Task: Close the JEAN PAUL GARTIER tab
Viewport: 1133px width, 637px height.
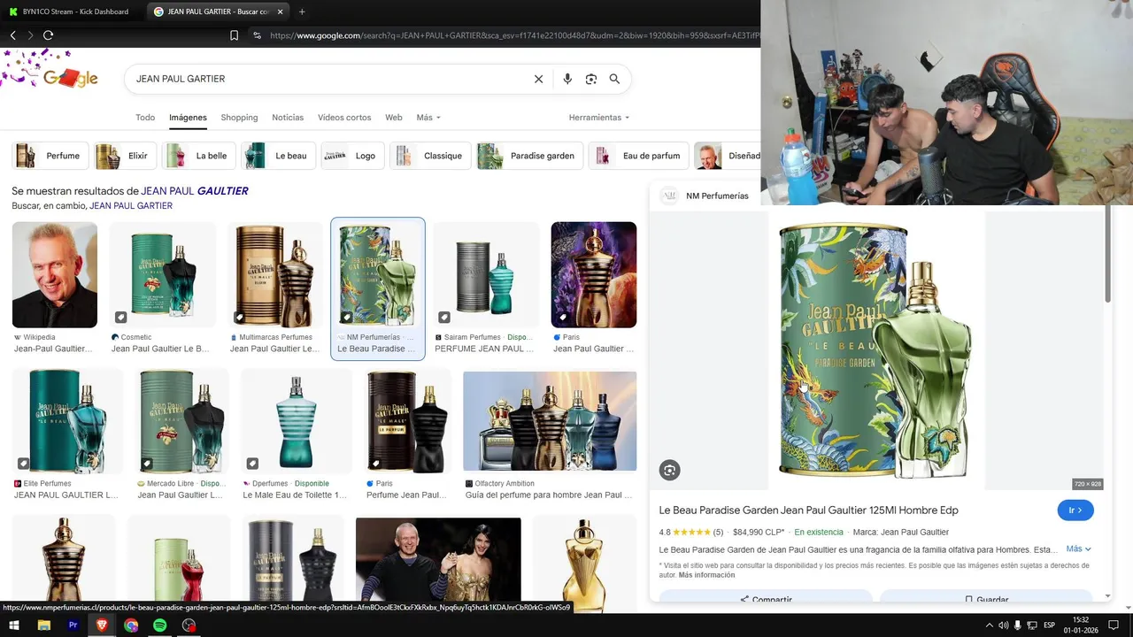Action: click(x=281, y=12)
